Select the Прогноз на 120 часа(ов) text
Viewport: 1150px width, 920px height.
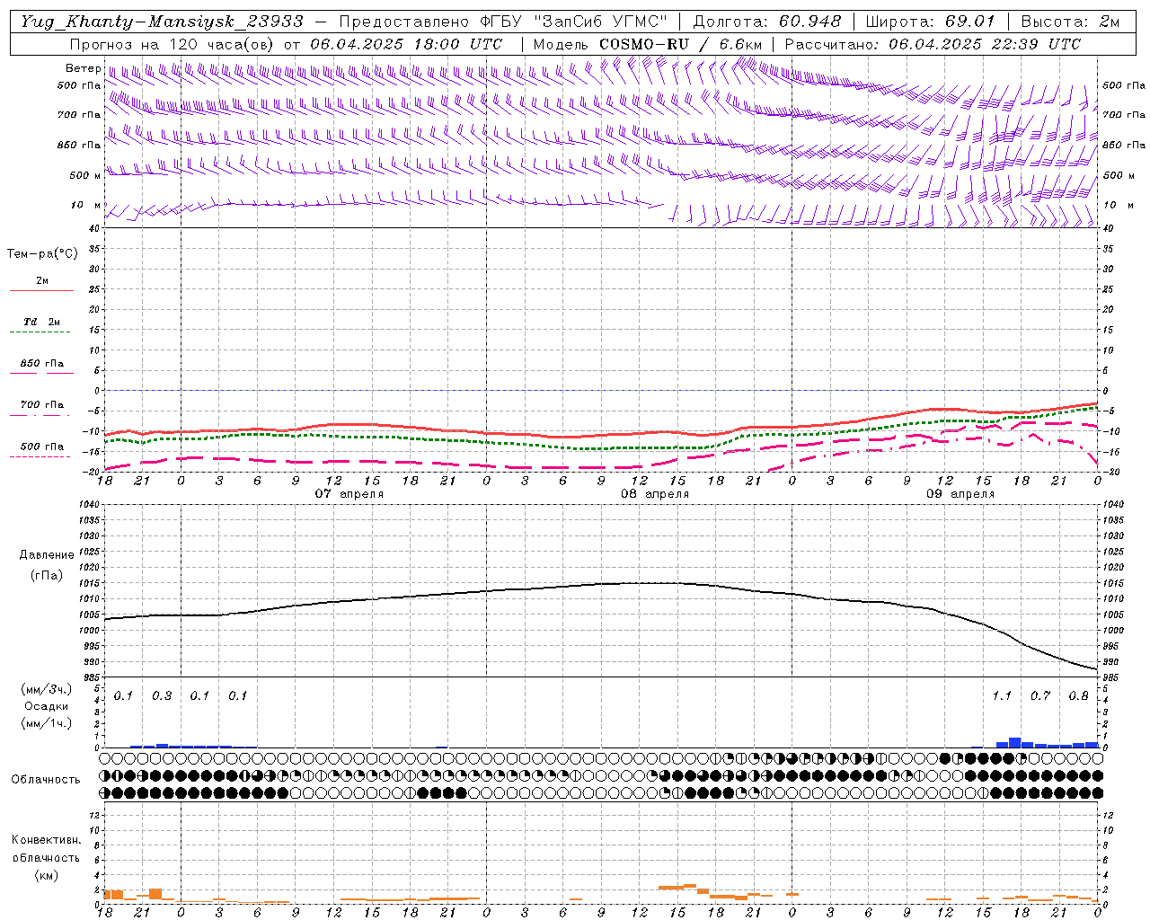(173, 44)
